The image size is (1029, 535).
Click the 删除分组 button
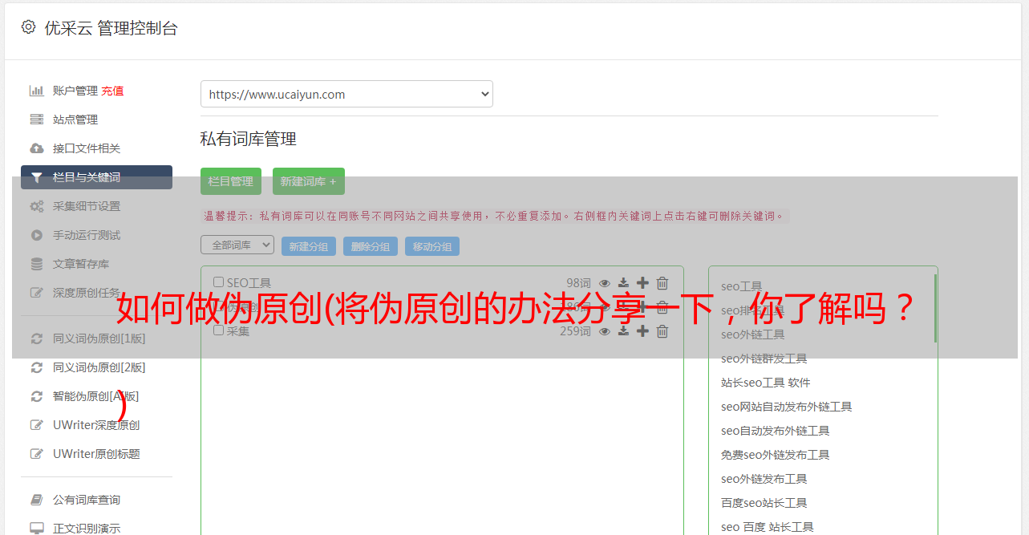tap(371, 246)
